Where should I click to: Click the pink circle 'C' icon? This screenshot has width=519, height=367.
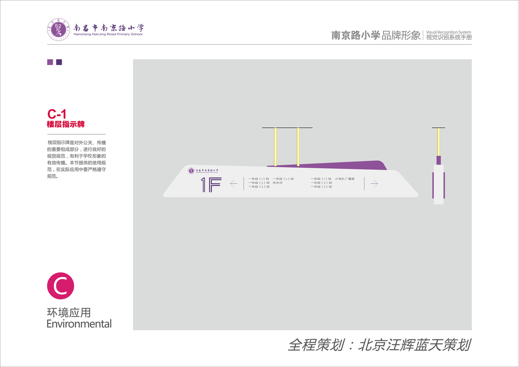click(x=60, y=286)
